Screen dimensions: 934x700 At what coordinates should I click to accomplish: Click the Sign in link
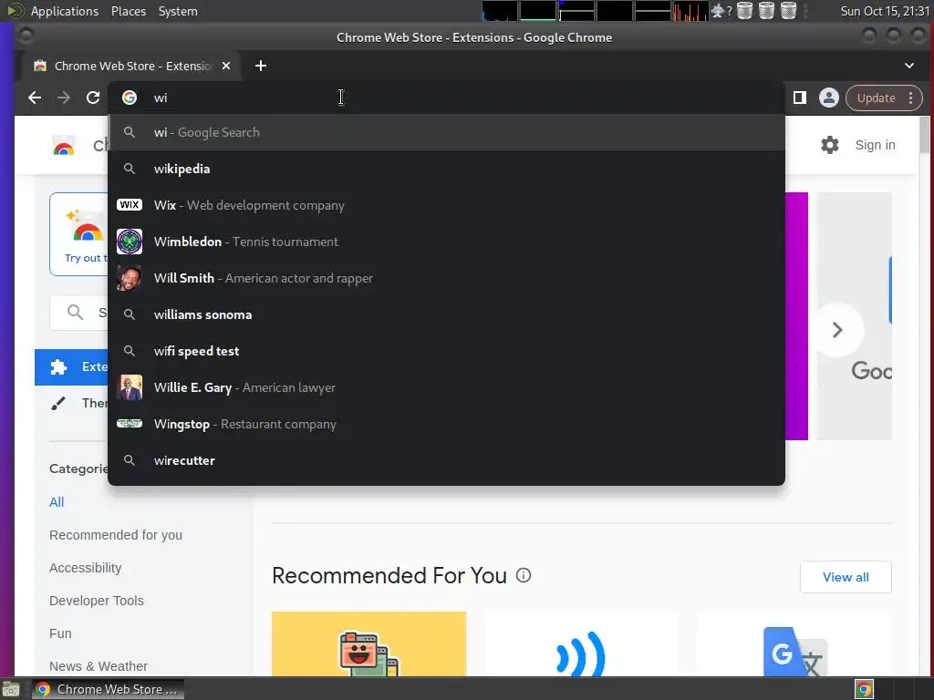coord(875,145)
